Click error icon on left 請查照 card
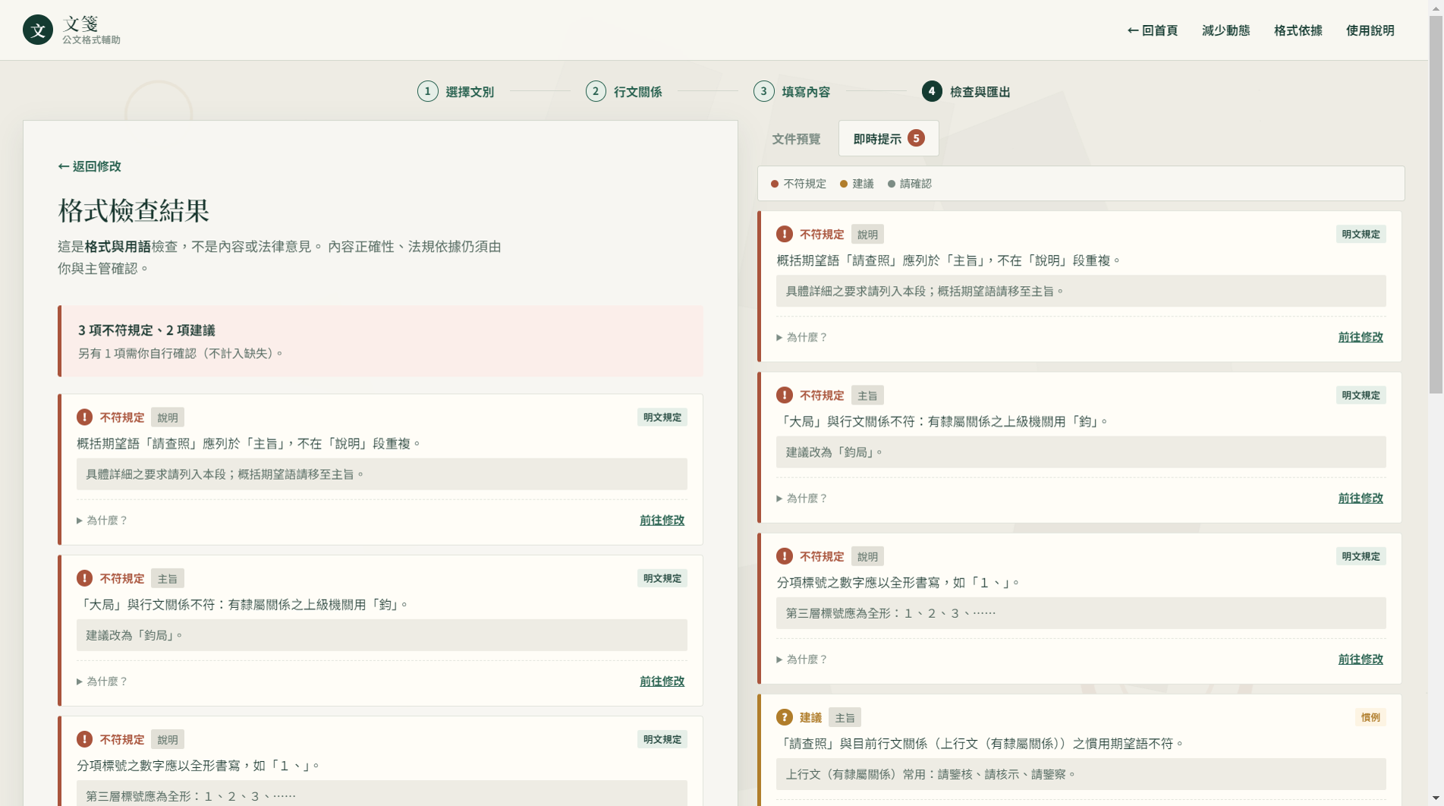1444x806 pixels. coord(84,417)
